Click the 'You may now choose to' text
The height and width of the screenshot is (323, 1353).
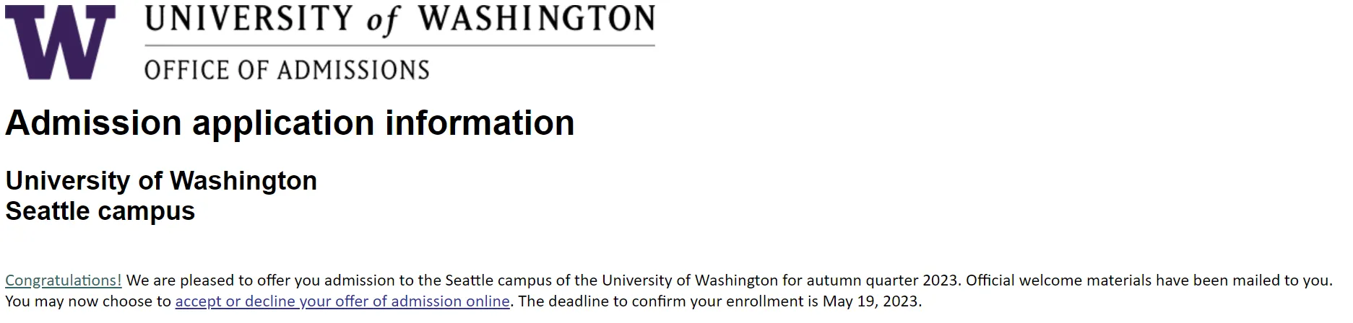click(x=88, y=301)
